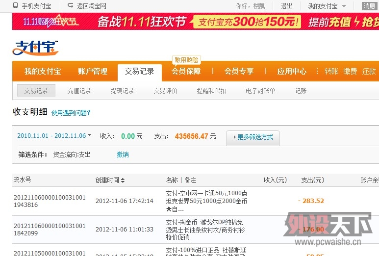379x256 pixels.
Task: Open the 消息 messages button
Action: pos(369,6)
